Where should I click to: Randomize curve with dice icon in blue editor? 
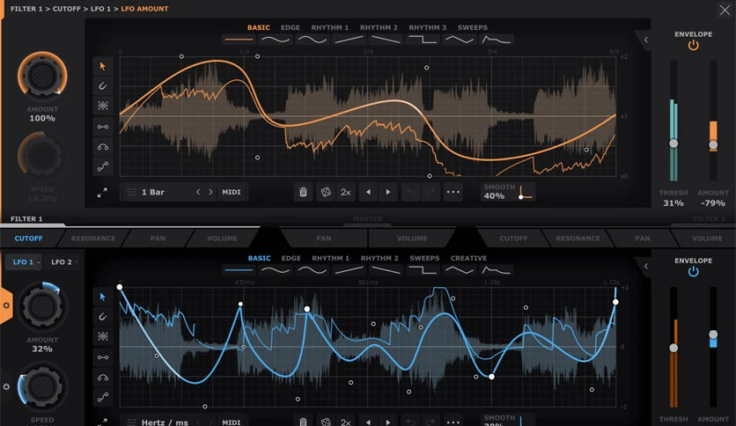coord(325,422)
